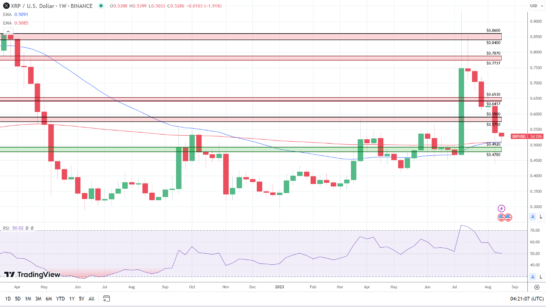This screenshot has width=546, height=307.
Task: Open the left US flag economic event
Action: (x=502, y=217)
